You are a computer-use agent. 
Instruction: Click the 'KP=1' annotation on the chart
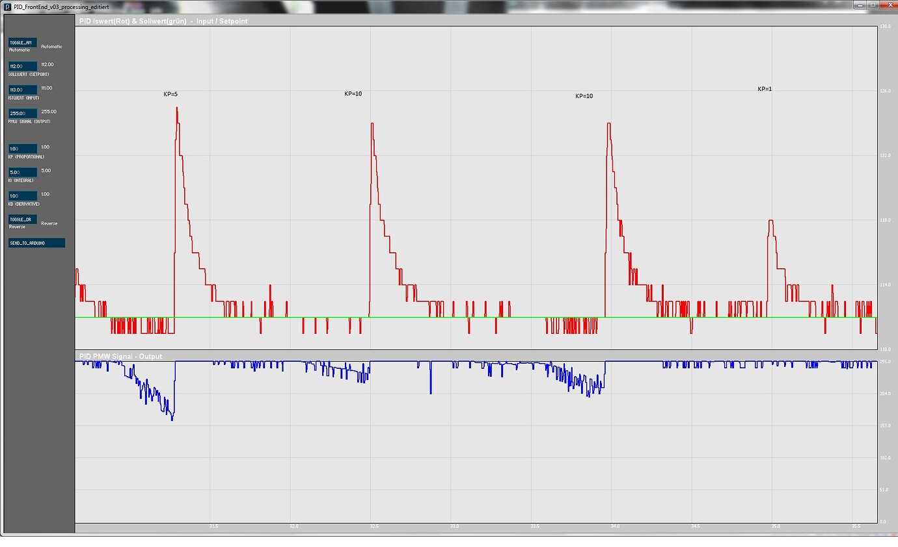pyautogui.click(x=765, y=89)
